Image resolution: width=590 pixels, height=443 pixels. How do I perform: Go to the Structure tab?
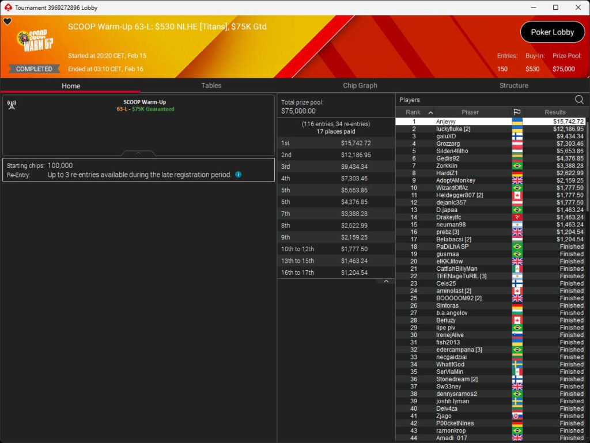[513, 85]
